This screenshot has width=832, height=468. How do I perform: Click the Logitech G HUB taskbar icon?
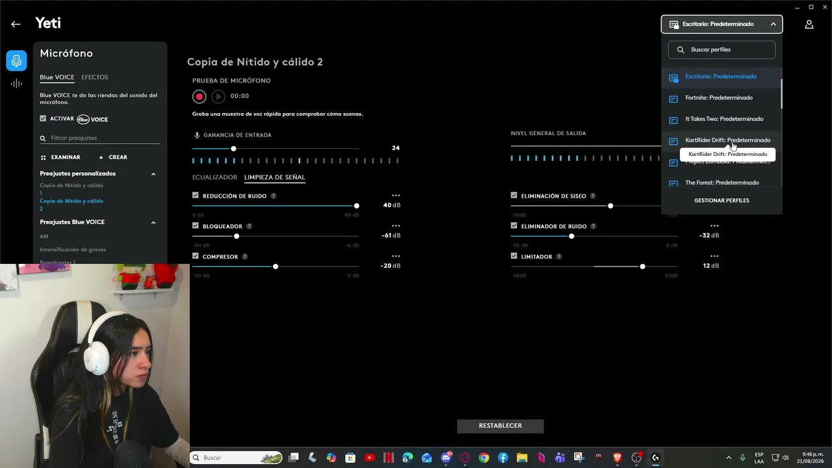tap(655, 458)
